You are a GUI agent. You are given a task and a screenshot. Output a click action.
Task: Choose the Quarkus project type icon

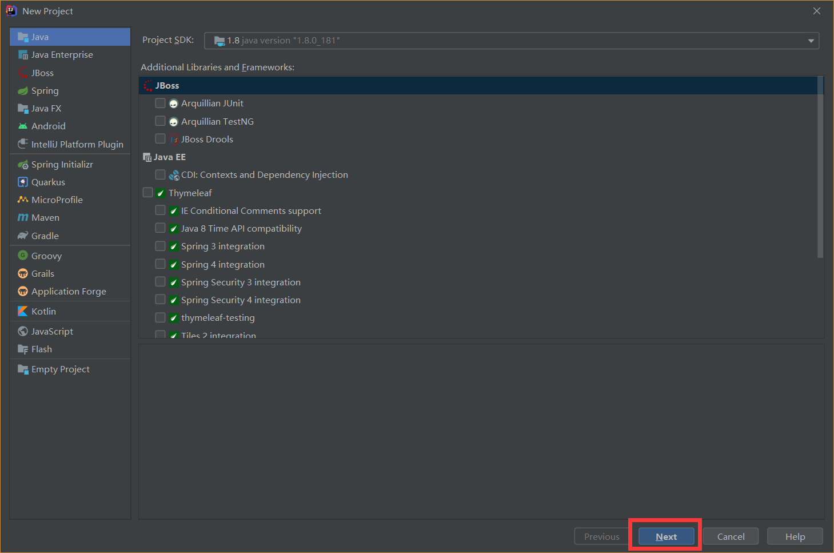pos(23,182)
